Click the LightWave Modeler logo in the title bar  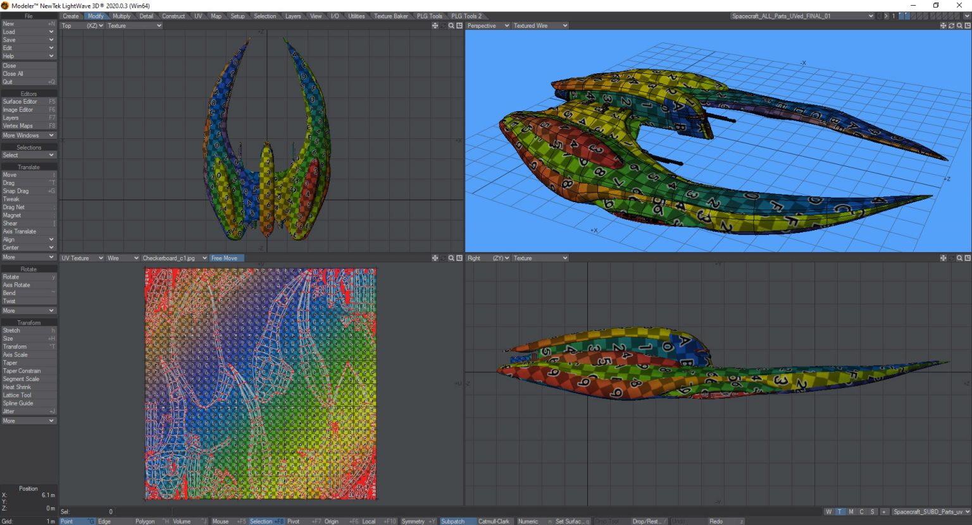point(5,5)
